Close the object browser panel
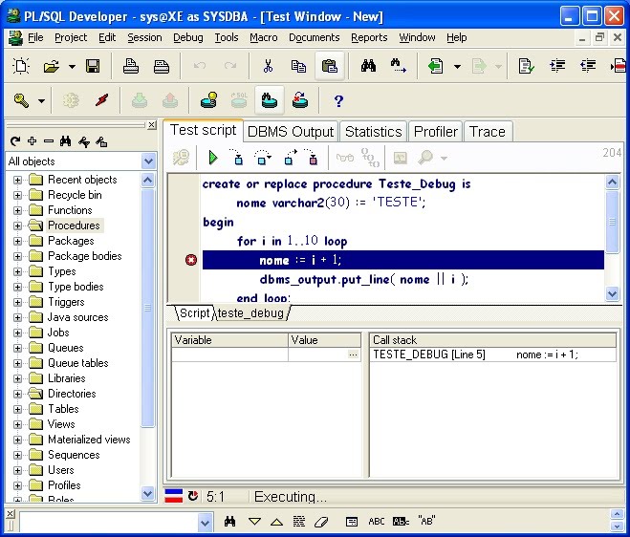This screenshot has width=630, height=537. pyautogui.click(x=151, y=125)
